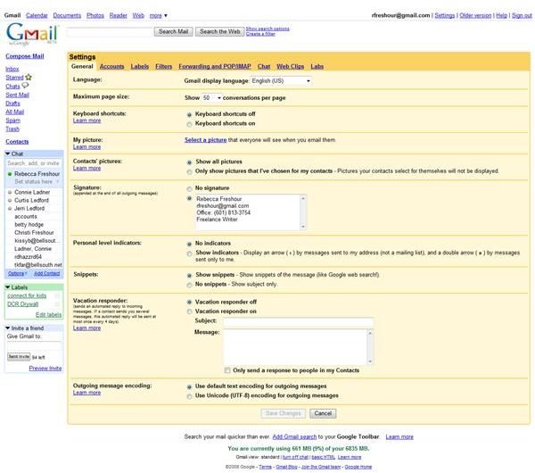Viewport: 535px width, 473px height.
Task: Collapse the Invite a friend panel
Action: click(8, 328)
